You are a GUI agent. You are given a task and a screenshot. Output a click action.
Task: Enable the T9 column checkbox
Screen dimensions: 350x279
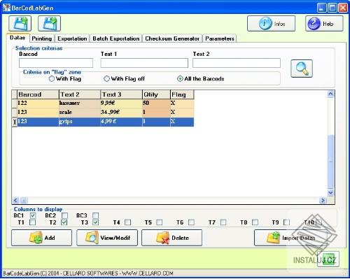pyautogui.click(x=287, y=222)
